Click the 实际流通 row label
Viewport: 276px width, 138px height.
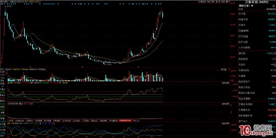click(243, 37)
